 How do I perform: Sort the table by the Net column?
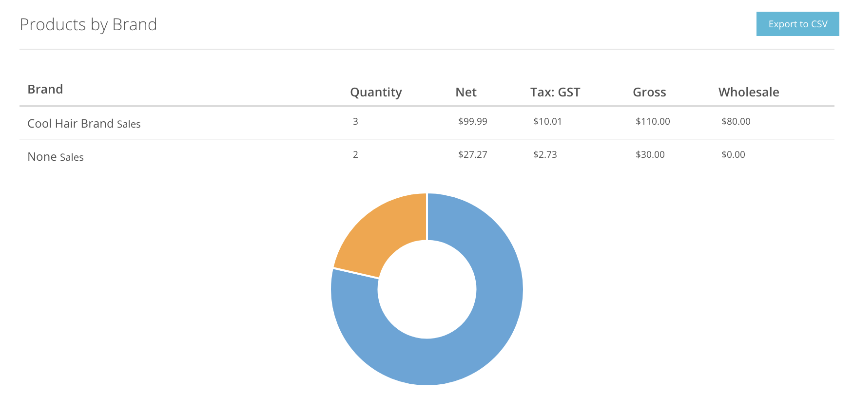tap(466, 92)
